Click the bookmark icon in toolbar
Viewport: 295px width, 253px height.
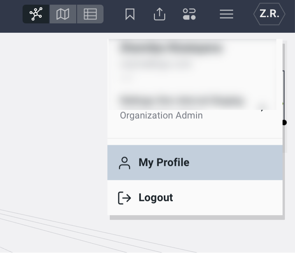coord(130,14)
